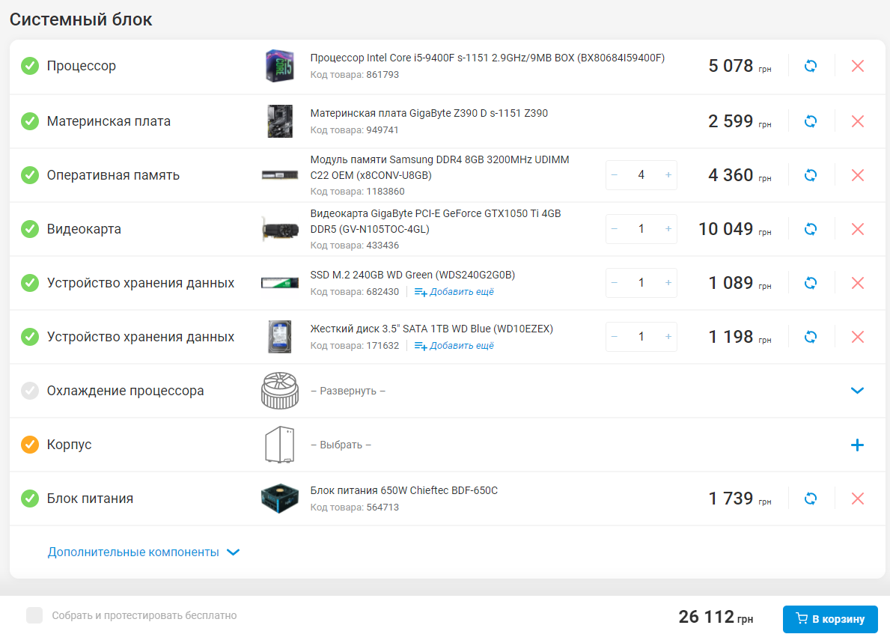Open the WD Green SSD thumbnail
890x637 pixels.
[280, 283]
